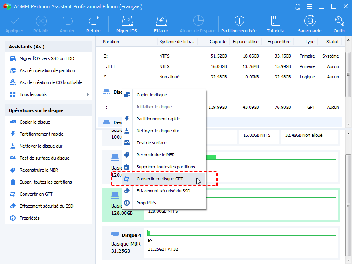The width and height of the screenshot is (352, 264).
Task: Expand the Tous les outils submenu
Action: (x=88, y=94)
